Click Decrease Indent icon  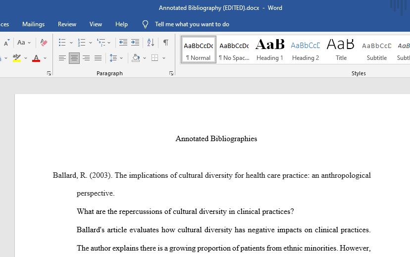click(x=123, y=43)
